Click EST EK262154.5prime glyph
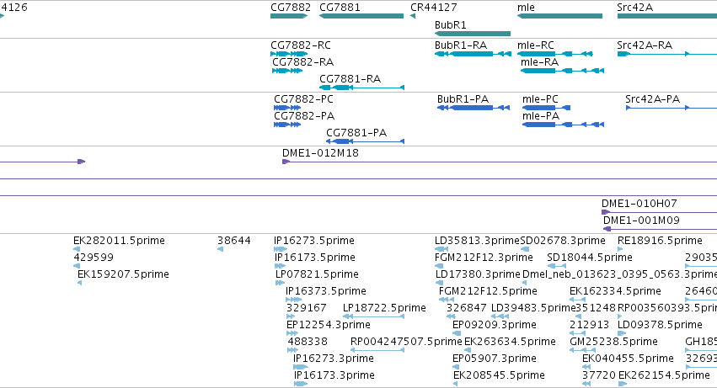The width and height of the screenshot is (717, 388). coord(623,384)
